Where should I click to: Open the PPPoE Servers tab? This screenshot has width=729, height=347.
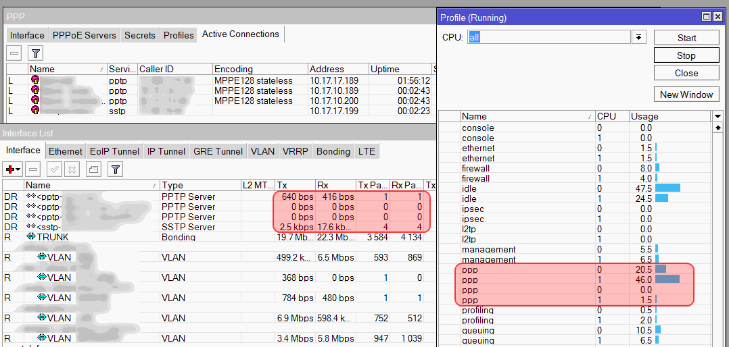tap(84, 35)
